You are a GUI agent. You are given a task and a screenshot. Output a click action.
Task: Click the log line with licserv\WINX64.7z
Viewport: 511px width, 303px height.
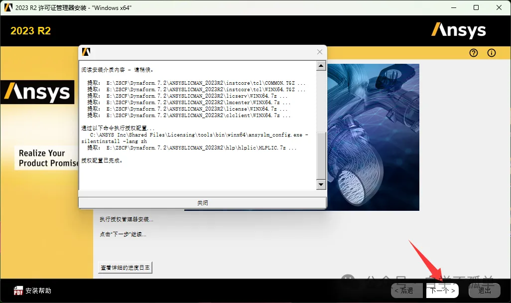coord(187,96)
